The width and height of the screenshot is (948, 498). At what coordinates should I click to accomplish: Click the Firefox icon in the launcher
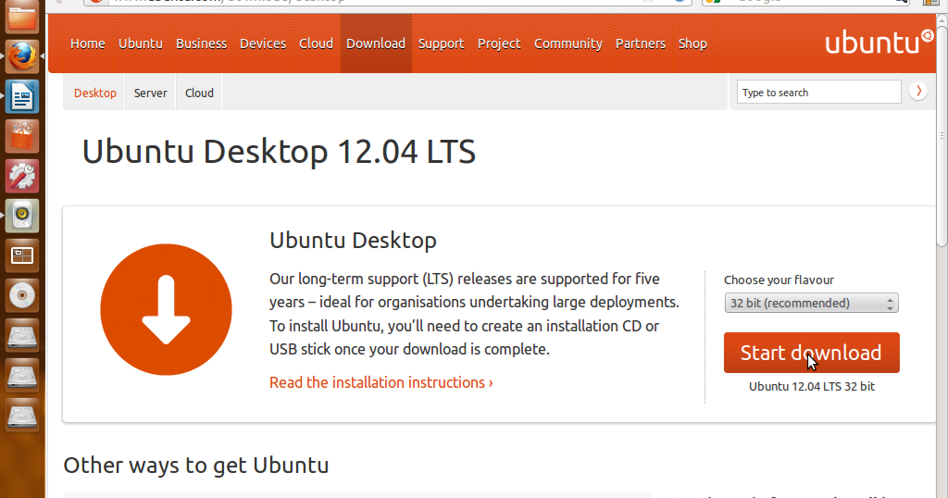point(22,56)
